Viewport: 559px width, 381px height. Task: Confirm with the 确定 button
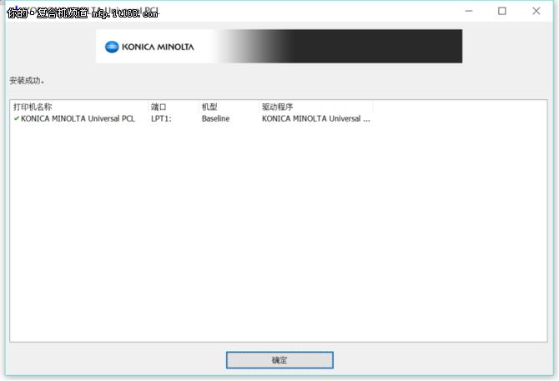(279, 360)
